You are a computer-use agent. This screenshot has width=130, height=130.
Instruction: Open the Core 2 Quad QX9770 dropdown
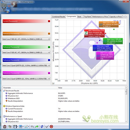tap(26, 66)
